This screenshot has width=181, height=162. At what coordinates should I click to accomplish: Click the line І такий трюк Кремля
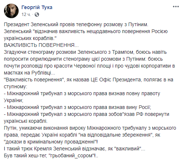(74, 149)
